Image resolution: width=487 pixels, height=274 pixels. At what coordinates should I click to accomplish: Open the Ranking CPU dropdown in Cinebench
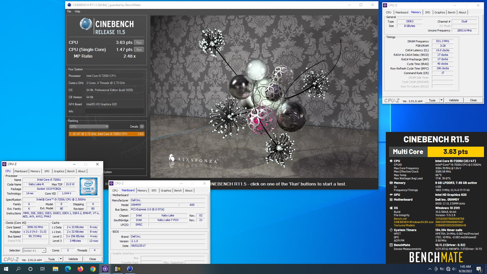click(x=89, y=127)
